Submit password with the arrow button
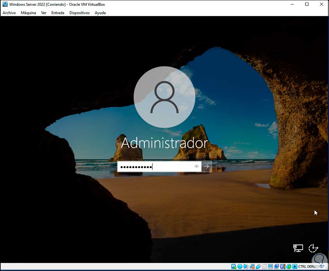The width and height of the screenshot is (329, 271). click(206, 166)
